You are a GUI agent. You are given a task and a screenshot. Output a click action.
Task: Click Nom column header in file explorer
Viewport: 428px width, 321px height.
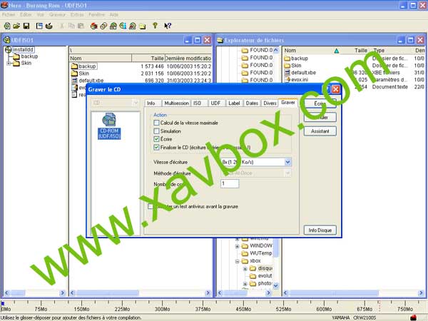pos(290,51)
